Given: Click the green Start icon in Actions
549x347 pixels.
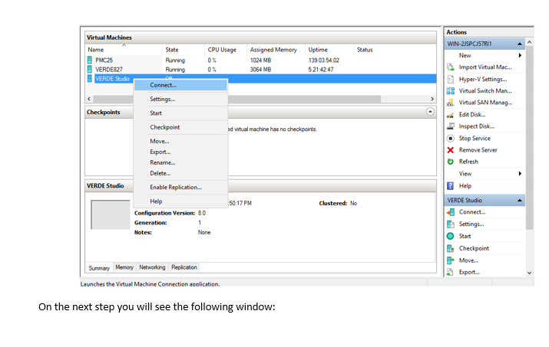Looking at the screenshot, I should coord(450,236).
